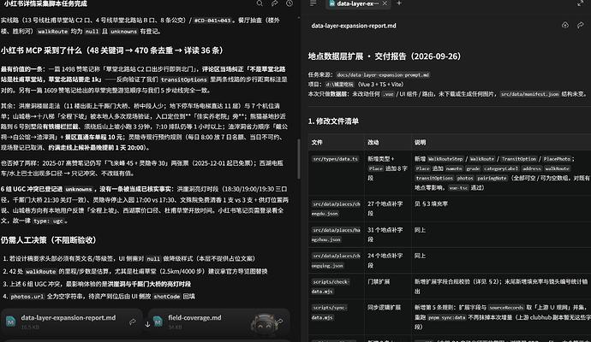591x342 pixels.
Task: Click the WalkRouteStep type token
Action: click(x=445, y=159)
